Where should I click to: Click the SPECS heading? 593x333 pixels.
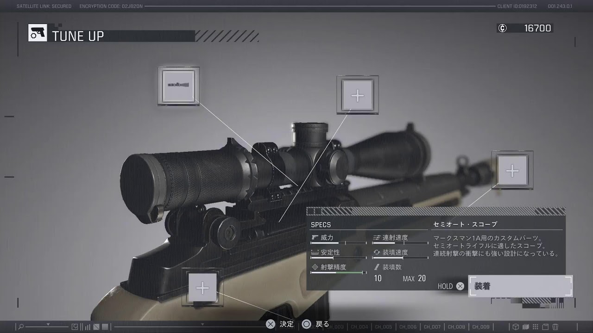(321, 225)
